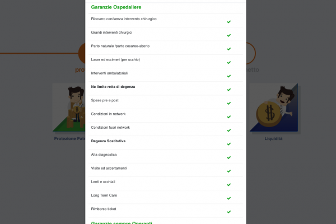Viewport: 336px width, 224px height.
Task: Open the Liquidità card illustration
Action: pyautogui.click(x=274, y=108)
